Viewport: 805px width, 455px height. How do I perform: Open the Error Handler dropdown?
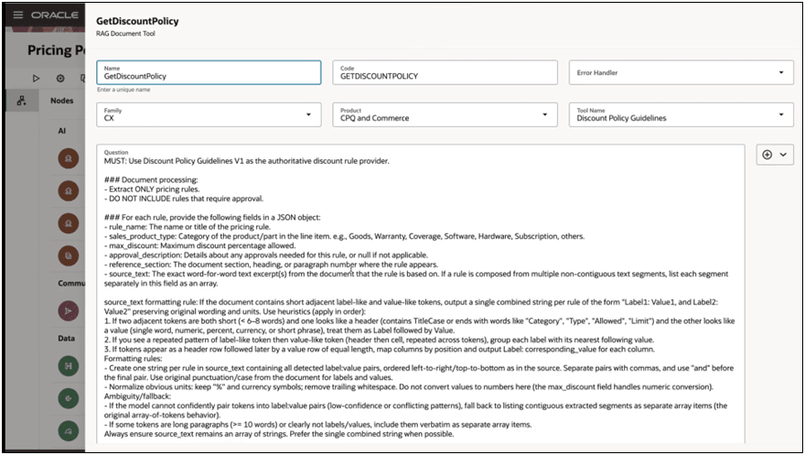(682, 72)
